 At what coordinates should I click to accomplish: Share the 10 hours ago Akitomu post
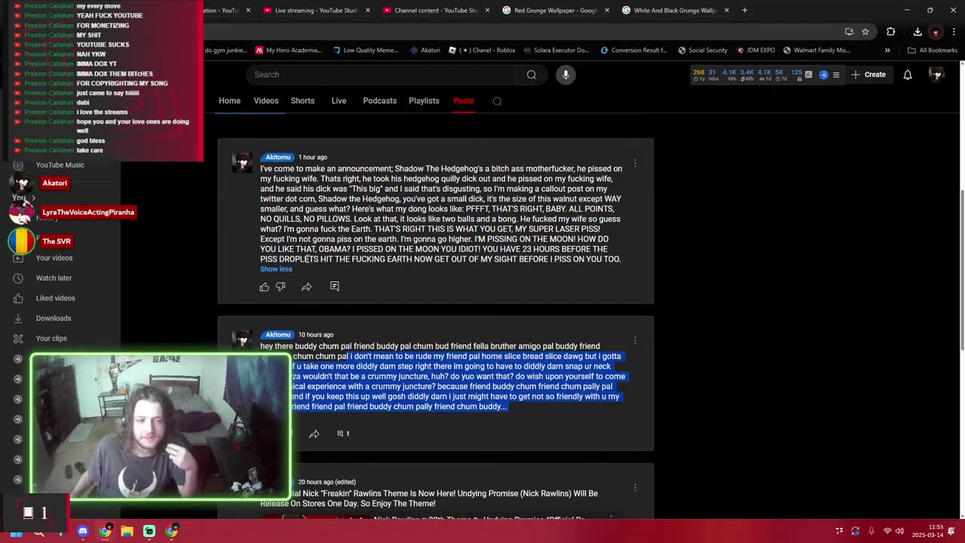click(314, 434)
